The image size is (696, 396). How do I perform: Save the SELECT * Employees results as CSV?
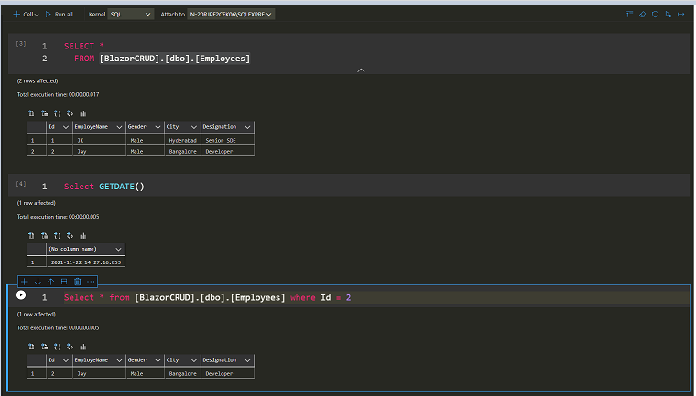tap(31, 113)
